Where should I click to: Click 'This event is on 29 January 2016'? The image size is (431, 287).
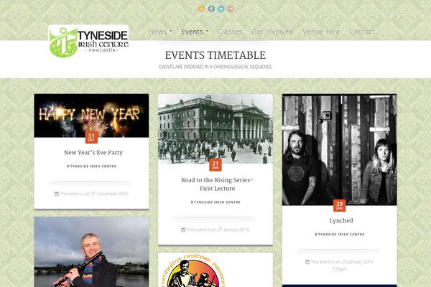click(342, 262)
